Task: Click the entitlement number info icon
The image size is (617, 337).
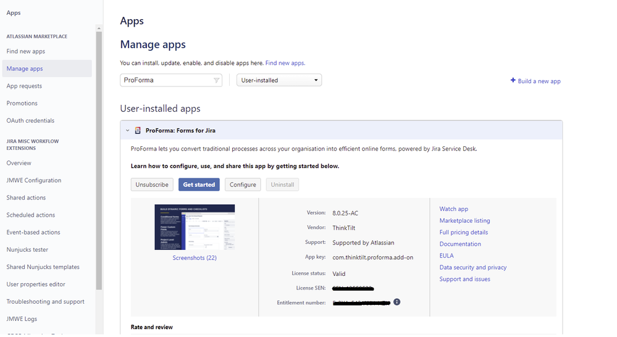Action: (397, 302)
